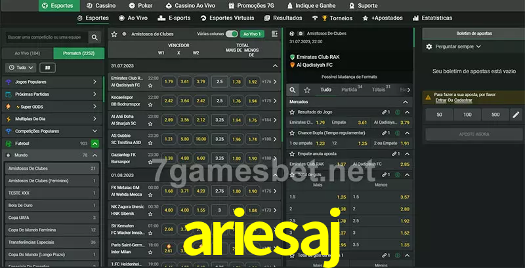Collapse the Mundo region list

(94, 155)
